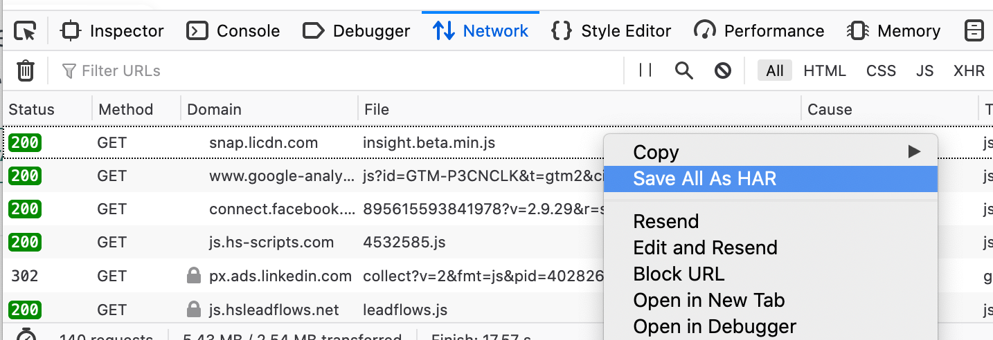This screenshot has width=993, height=340.
Task: Switch to the Console tab
Action: (x=235, y=31)
